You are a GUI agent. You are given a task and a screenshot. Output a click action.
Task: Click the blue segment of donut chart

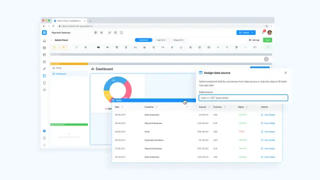113,81
